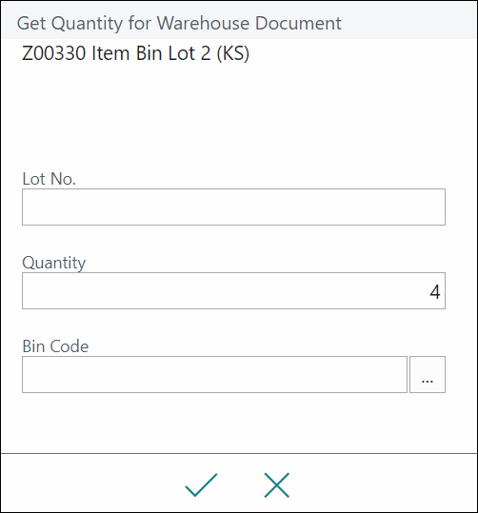Click the Quantity field label

click(54, 263)
